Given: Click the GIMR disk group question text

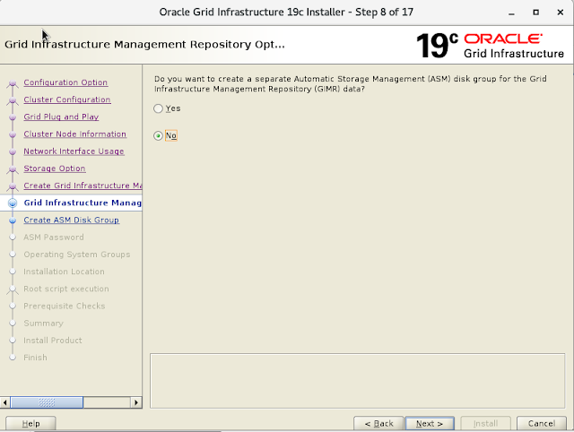Looking at the screenshot, I should tap(351, 83).
